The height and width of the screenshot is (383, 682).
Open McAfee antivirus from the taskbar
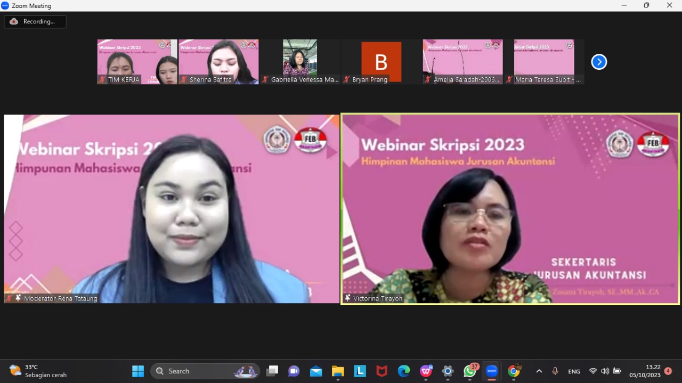coord(382,371)
